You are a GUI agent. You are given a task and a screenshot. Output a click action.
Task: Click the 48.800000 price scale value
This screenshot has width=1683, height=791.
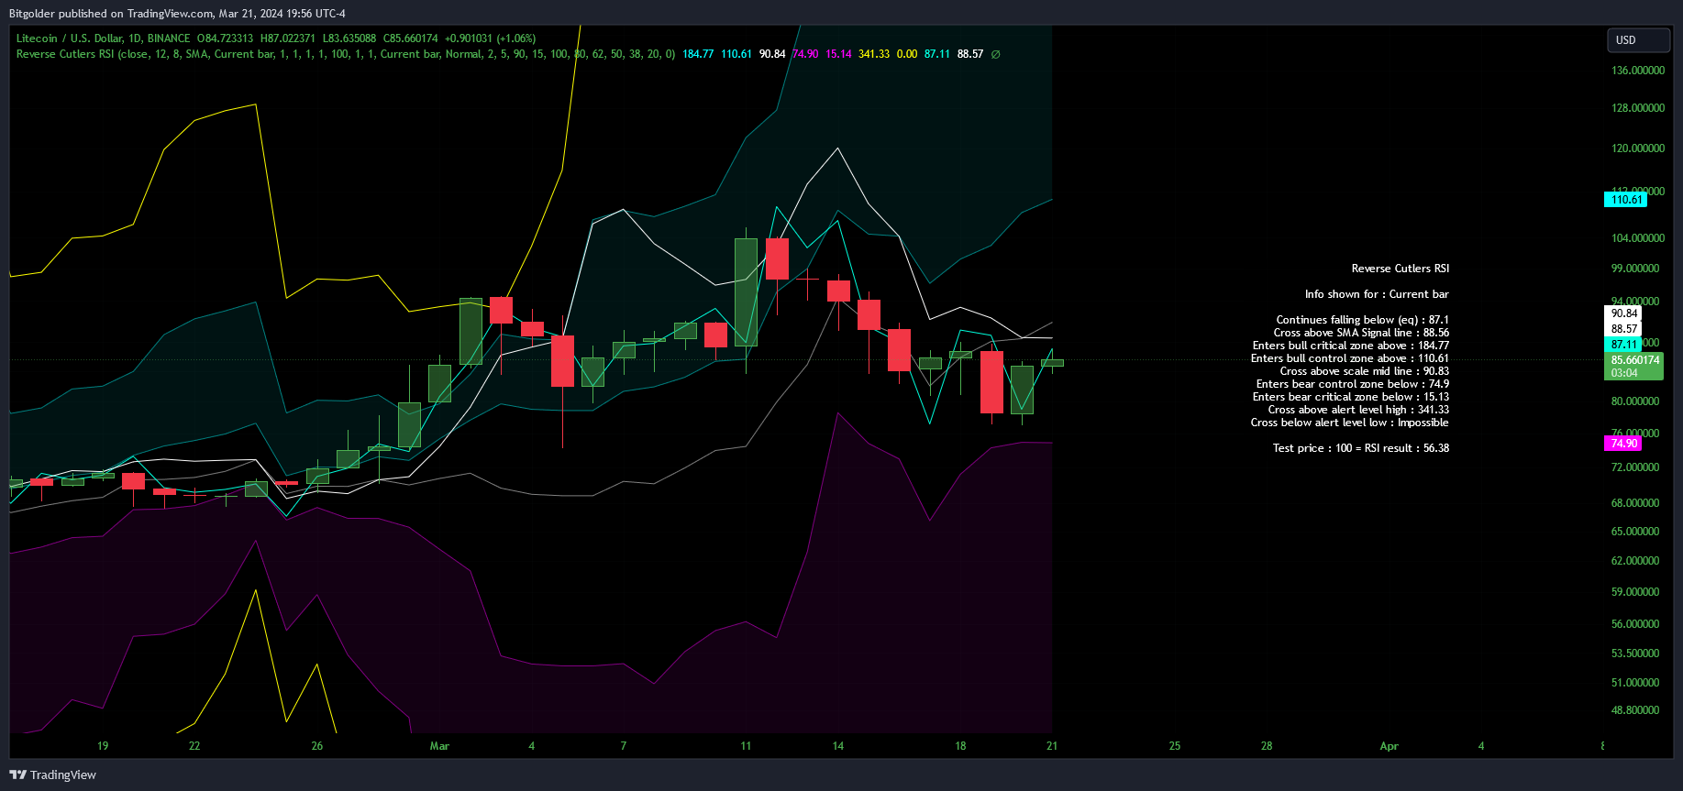(1635, 710)
